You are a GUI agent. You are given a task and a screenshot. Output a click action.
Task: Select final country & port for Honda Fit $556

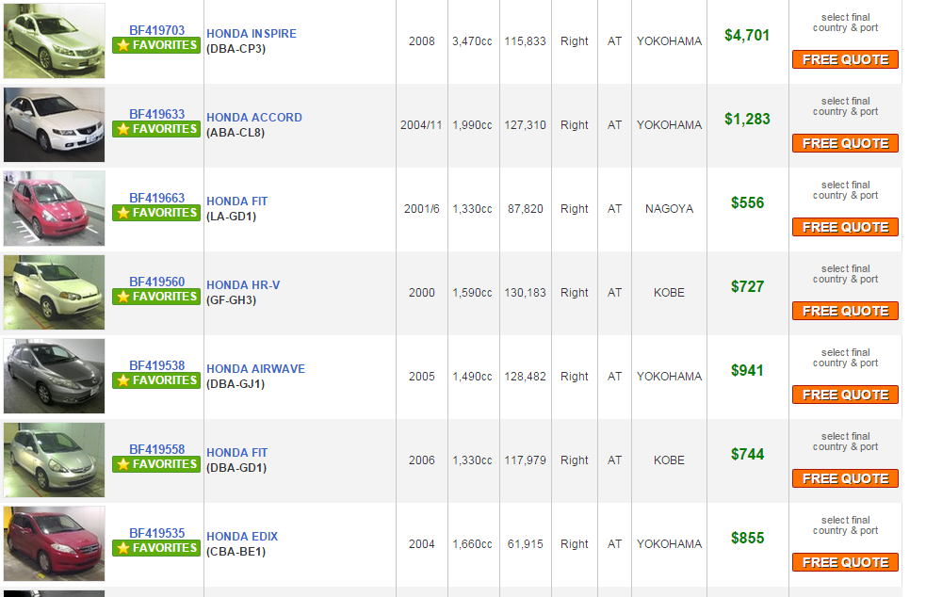pos(845,190)
